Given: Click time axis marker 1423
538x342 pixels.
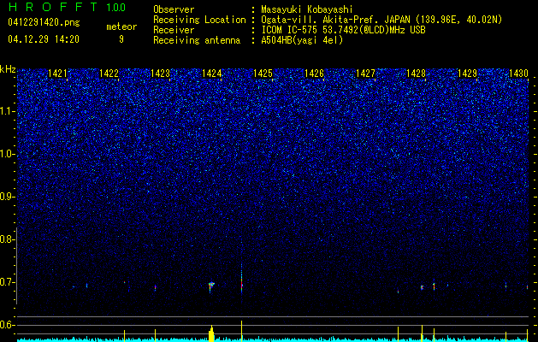Looking at the screenshot, I should coord(160,74).
